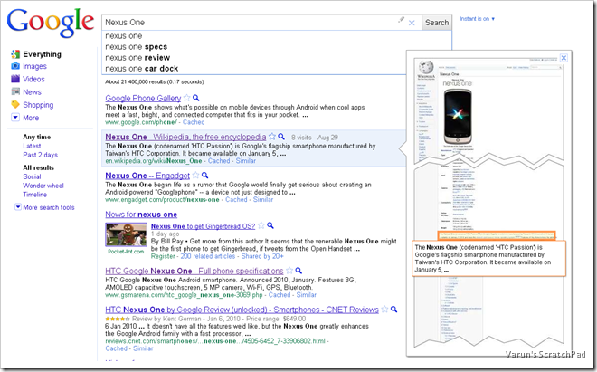597x372 pixels.
Task: Open HTC Google Nexus One full specifications link
Action: (194, 271)
